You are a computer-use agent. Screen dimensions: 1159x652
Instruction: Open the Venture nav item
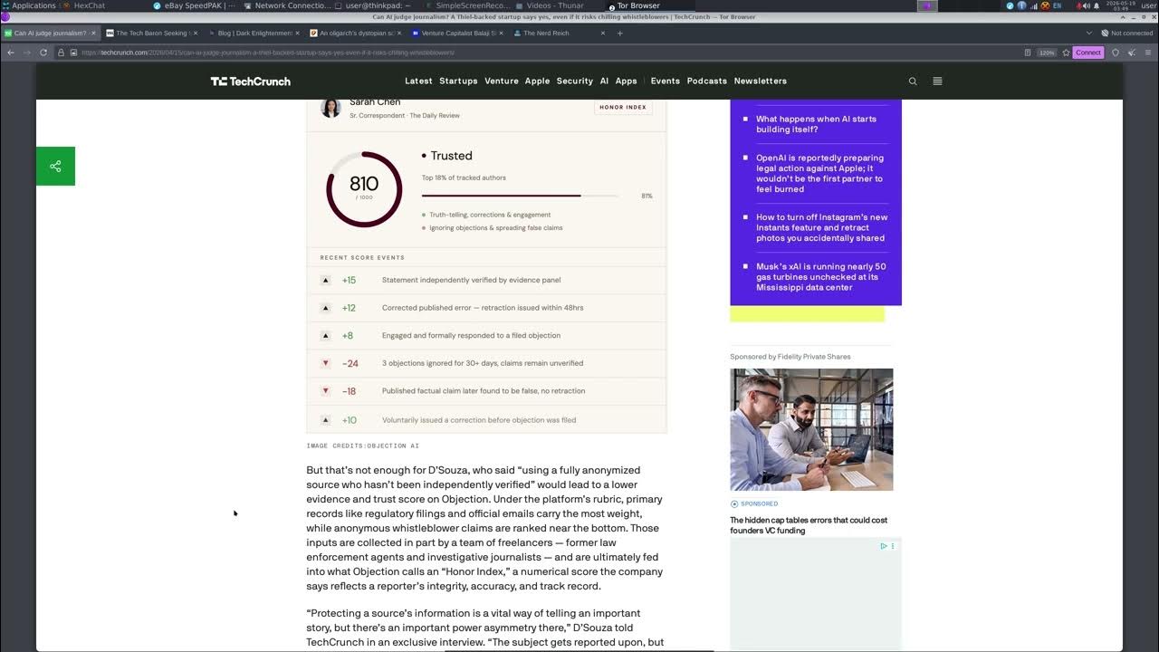coord(502,81)
